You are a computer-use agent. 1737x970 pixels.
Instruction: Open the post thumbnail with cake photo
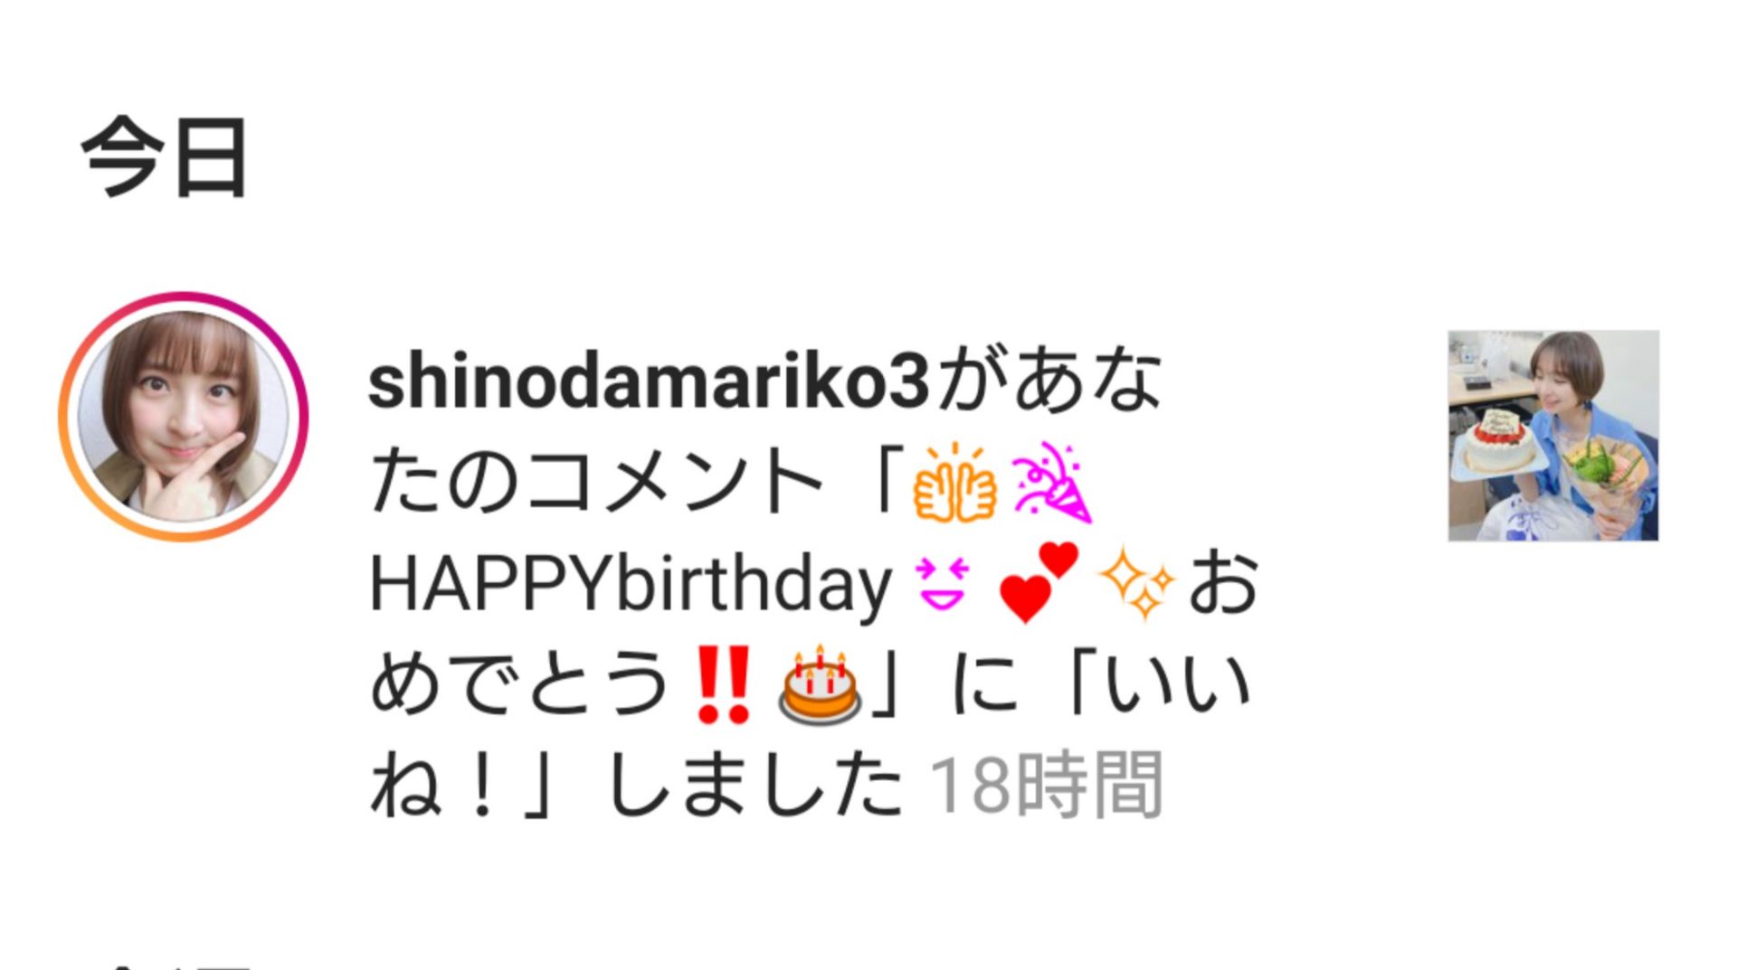tap(1553, 436)
